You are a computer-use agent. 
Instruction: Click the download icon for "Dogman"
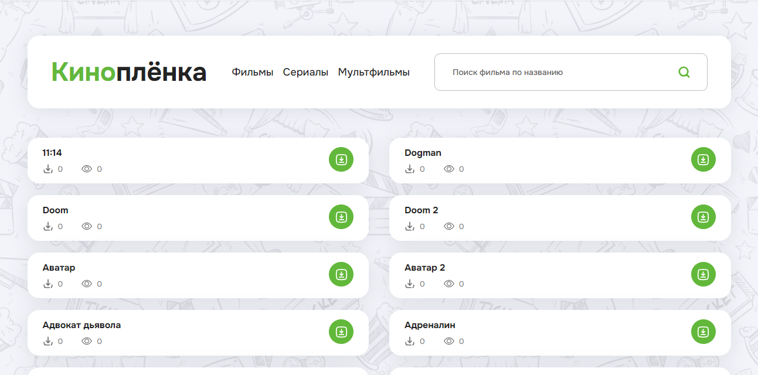click(703, 159)
